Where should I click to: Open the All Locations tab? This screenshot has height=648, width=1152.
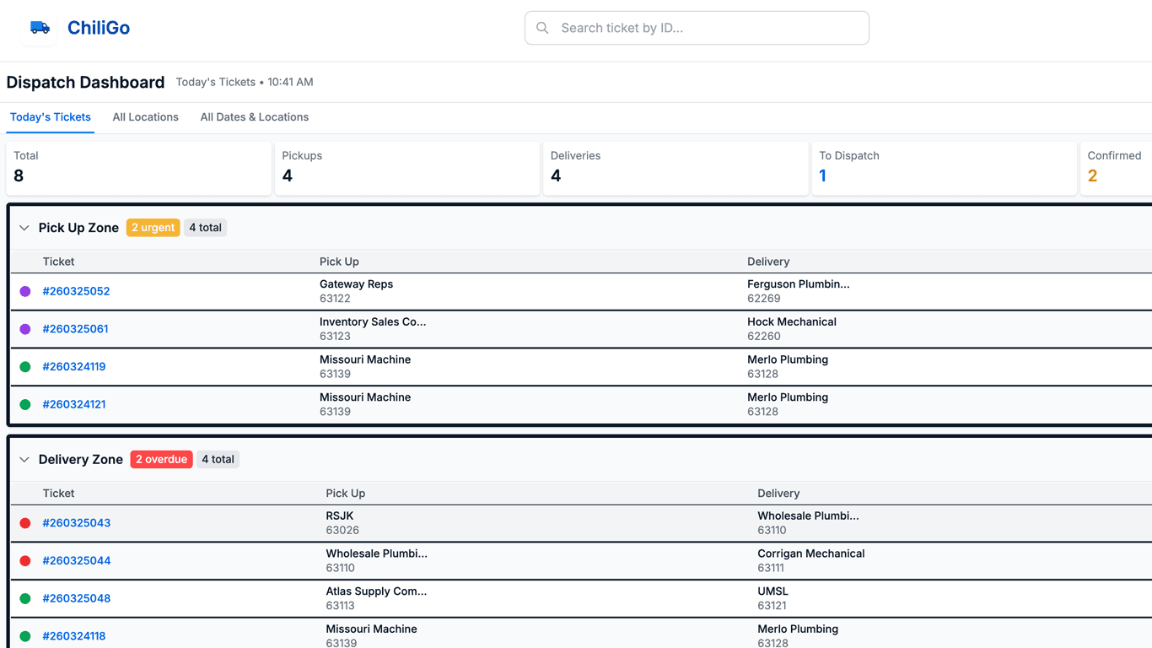146,117
